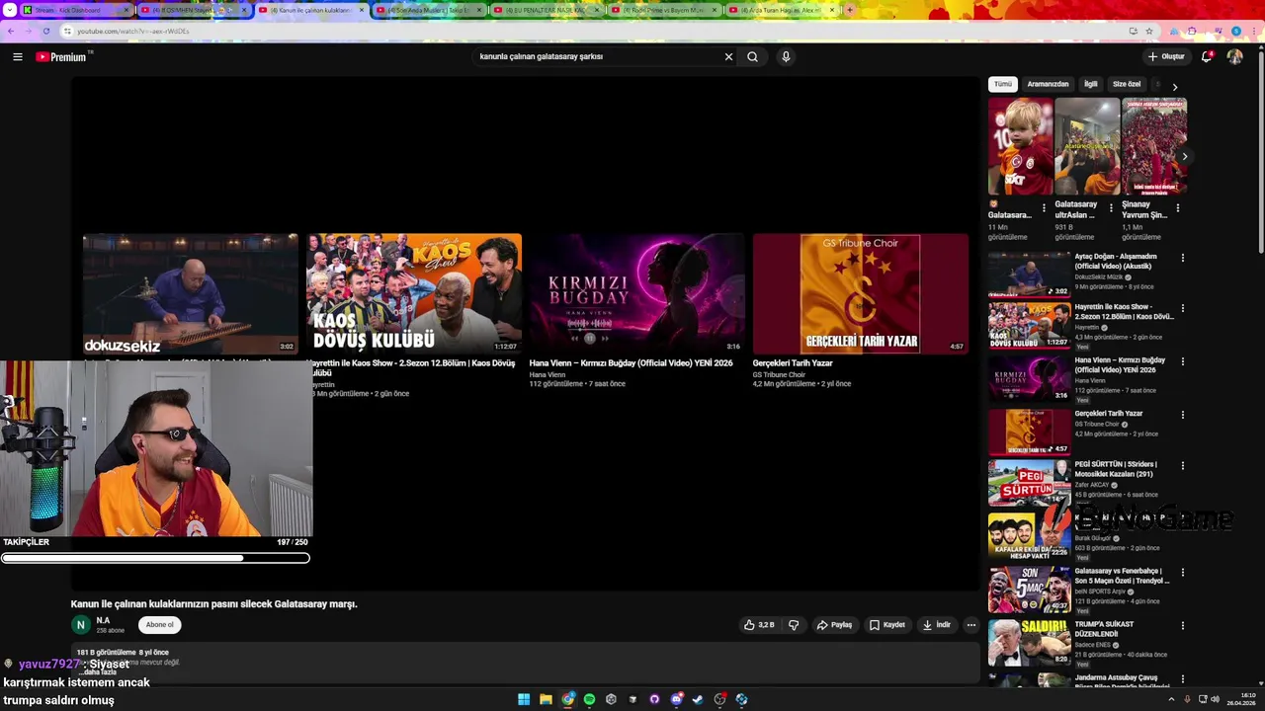Select the İlgili filter chip
The height and width of the screenshot is (711, 1265).
pos(1090,84)
